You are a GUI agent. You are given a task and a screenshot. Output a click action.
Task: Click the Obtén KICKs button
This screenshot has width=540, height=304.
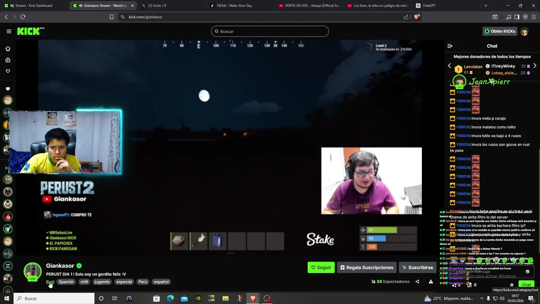[x=500, y=31]
